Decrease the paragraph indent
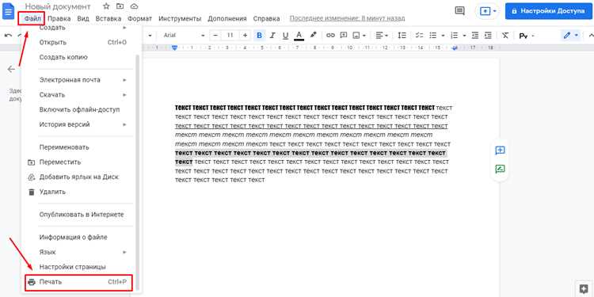 pyautogui.click(x=475, y=35)
